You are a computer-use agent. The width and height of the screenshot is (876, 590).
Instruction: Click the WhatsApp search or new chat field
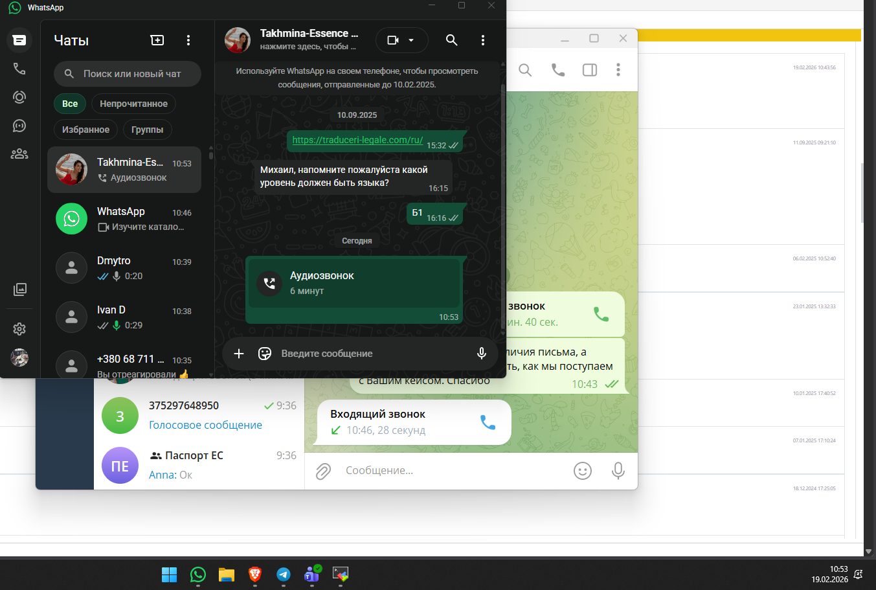[x=128, y=74]
